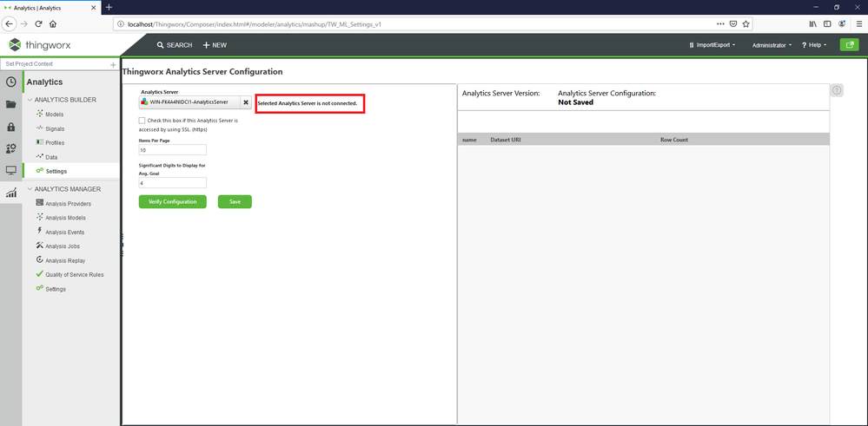Open the Browse folder icon in sidebar
The width and height of the screenshot is (868, 426).
11,104
